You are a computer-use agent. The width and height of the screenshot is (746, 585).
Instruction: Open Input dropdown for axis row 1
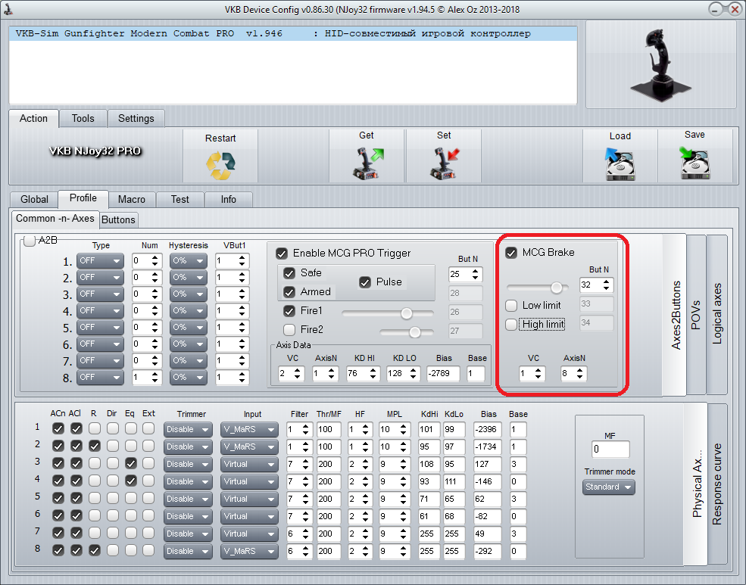[x=249, y=430]
